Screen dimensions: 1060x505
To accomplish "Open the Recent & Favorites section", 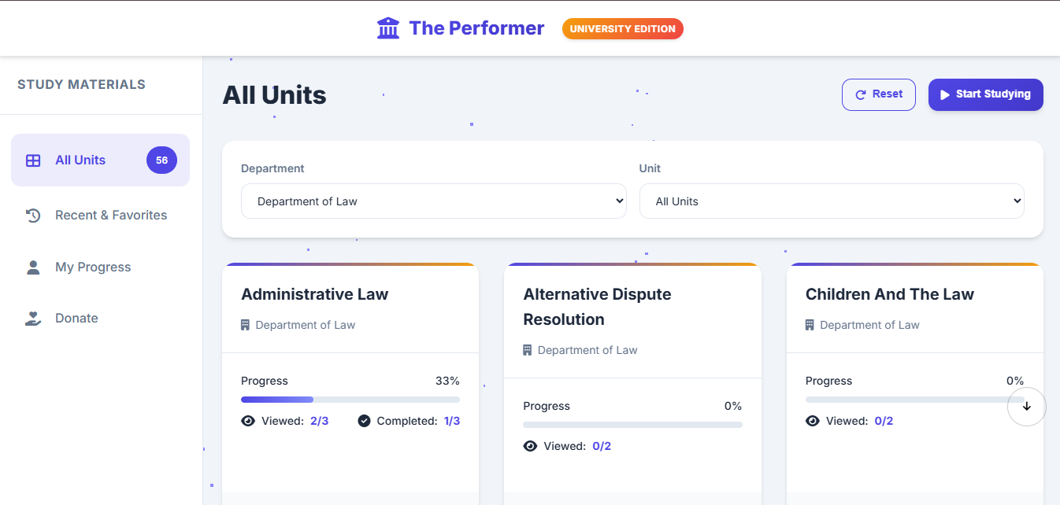I will [110, 216].
